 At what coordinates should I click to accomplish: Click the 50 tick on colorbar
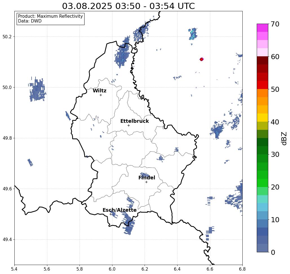click(x=275, y=89)
